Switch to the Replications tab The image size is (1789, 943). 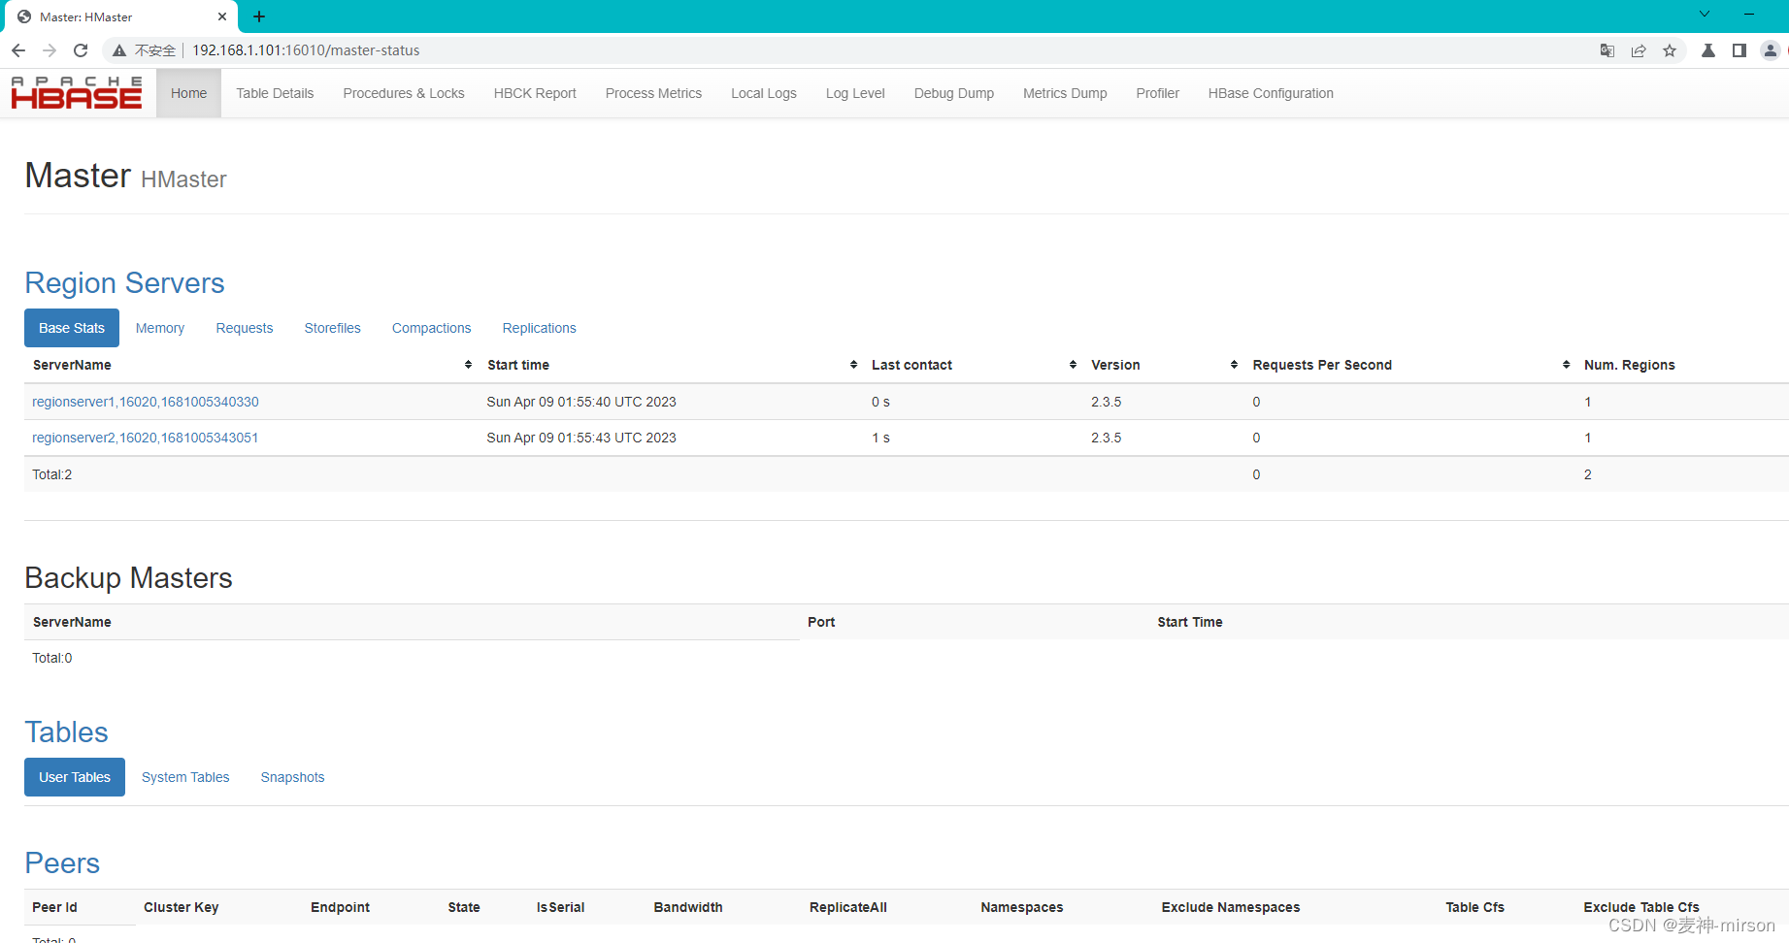tap(539, 328)
